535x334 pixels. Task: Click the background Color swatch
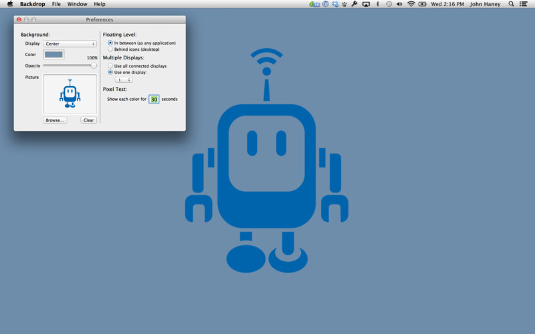(53, 55)
